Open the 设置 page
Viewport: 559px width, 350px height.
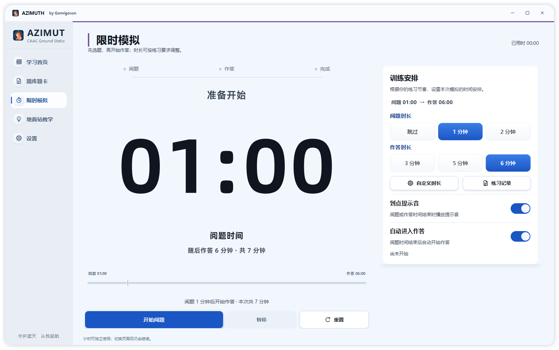tap(39, 138)
